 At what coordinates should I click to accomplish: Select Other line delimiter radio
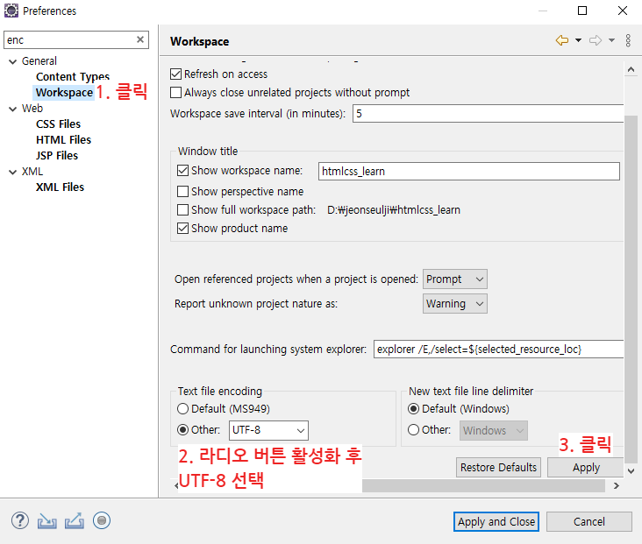point(414,430)
